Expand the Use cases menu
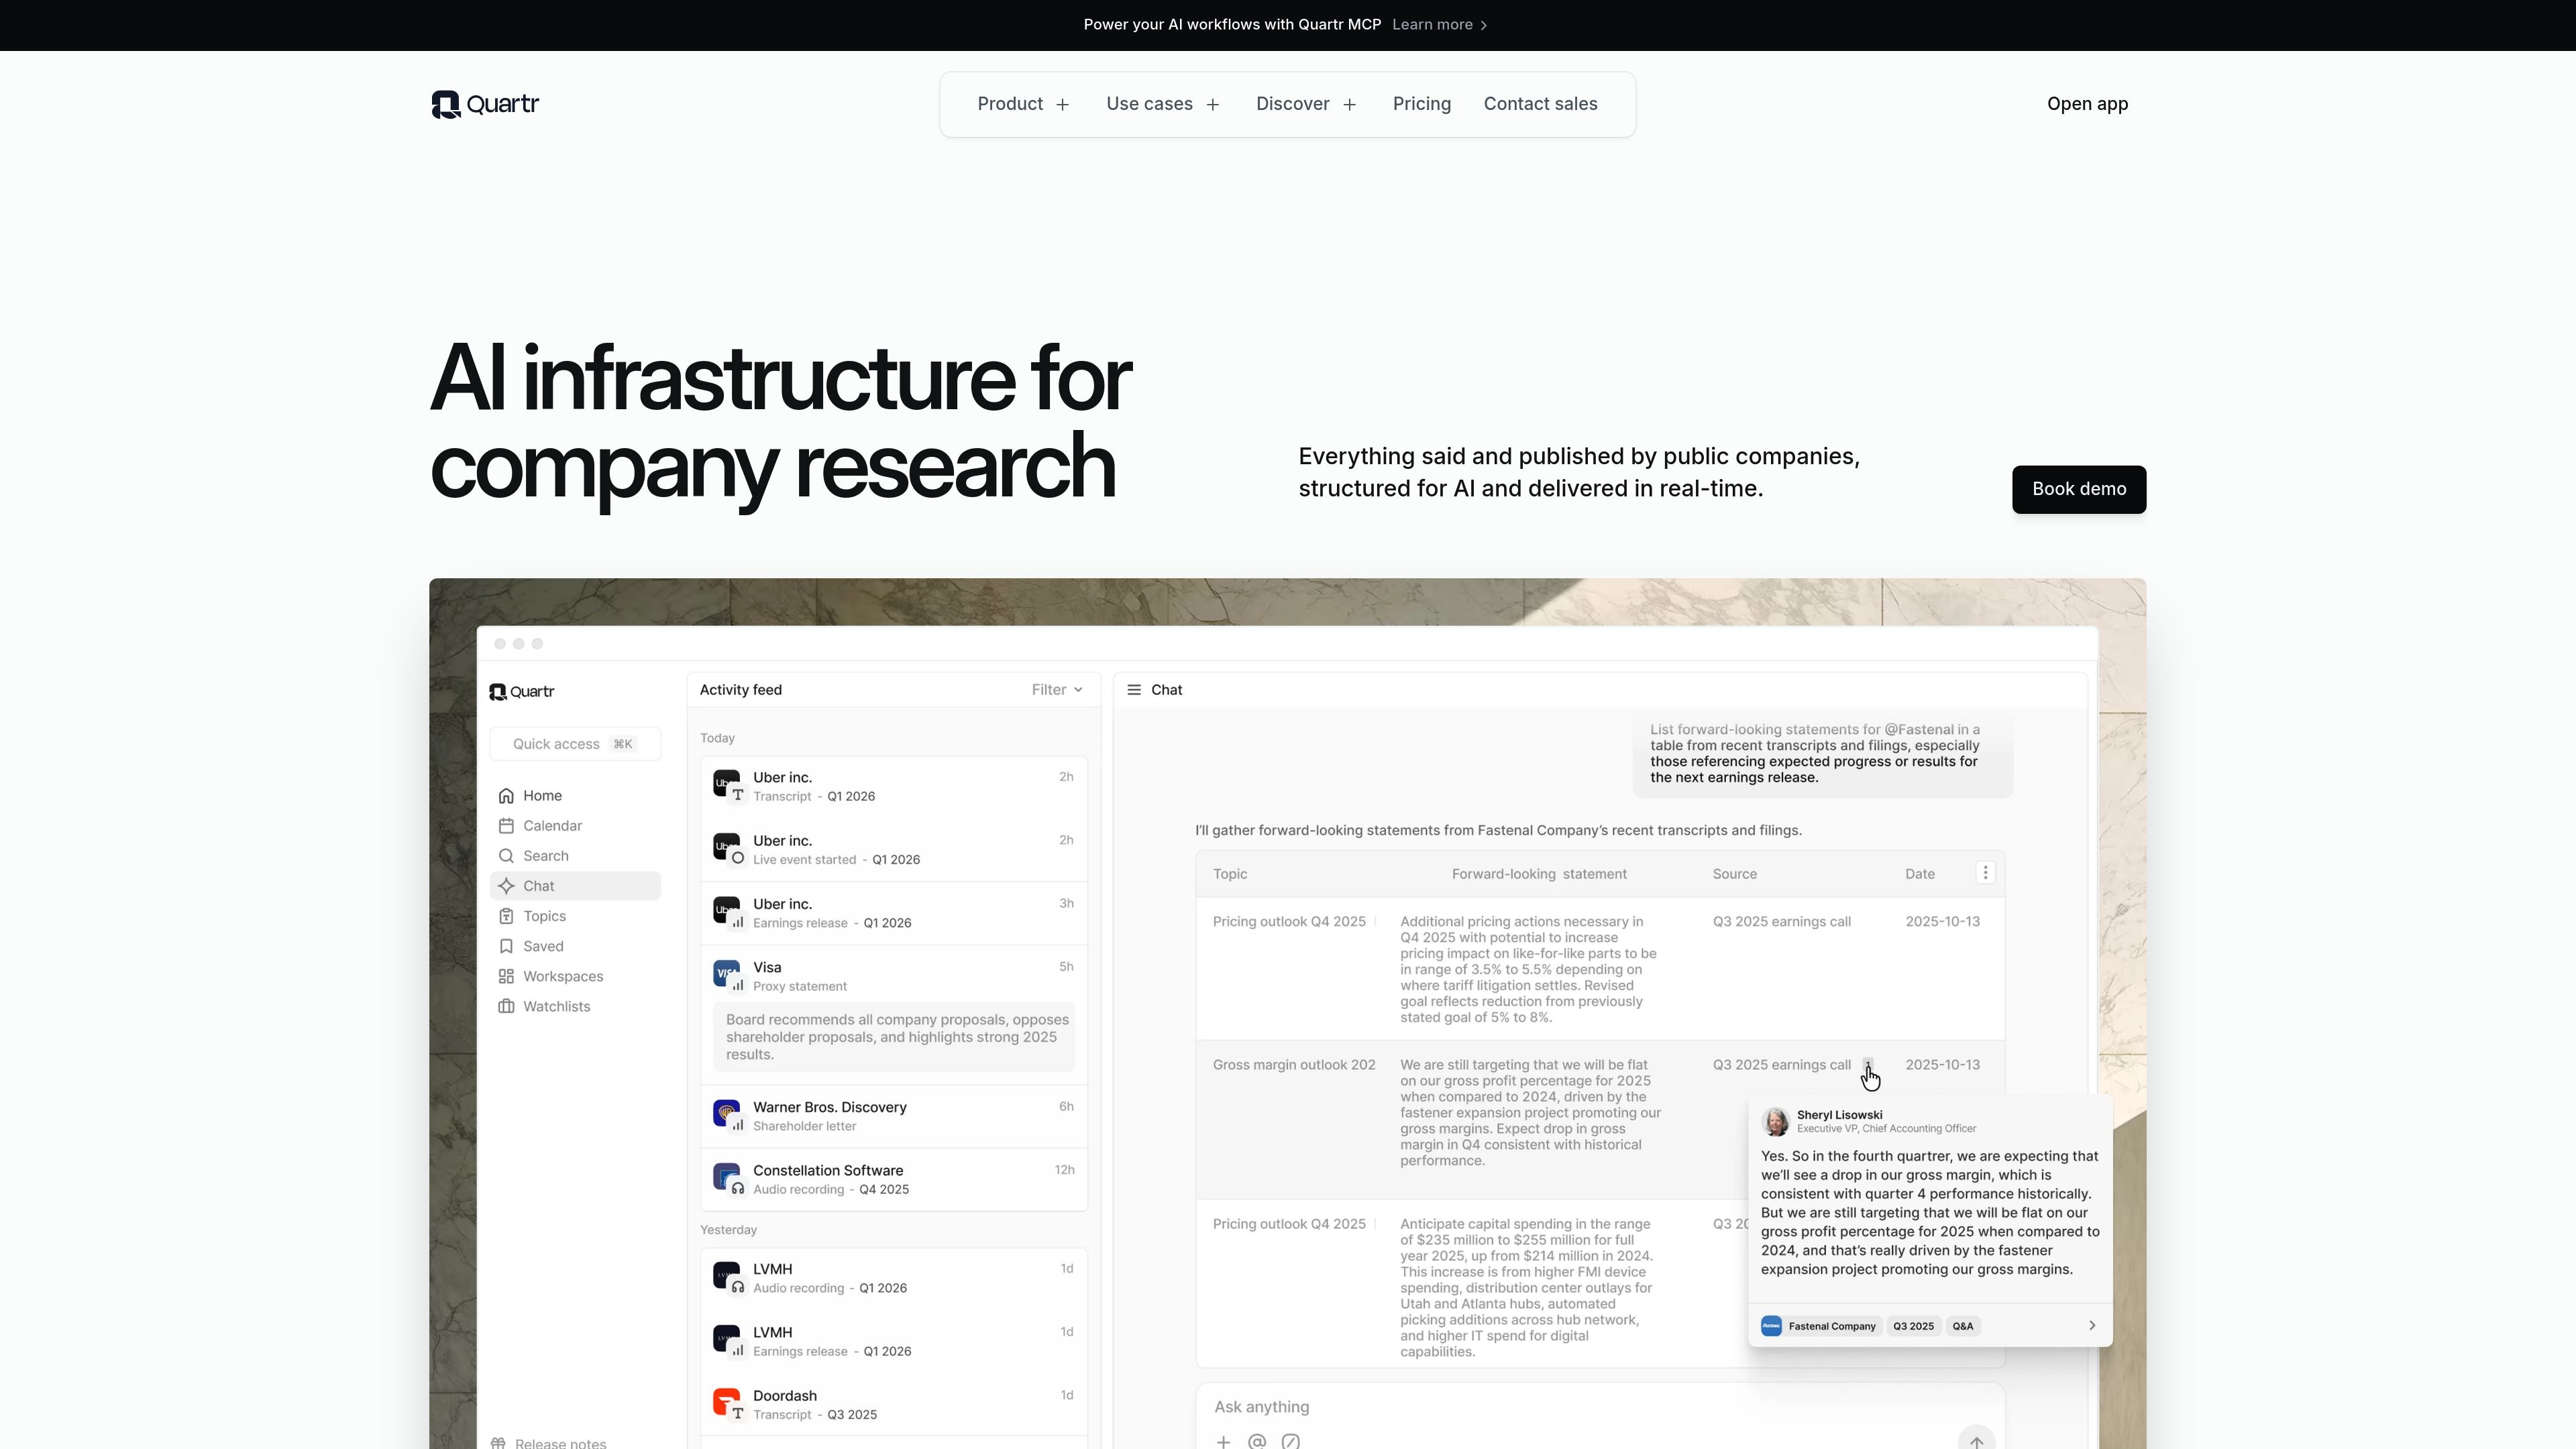The height and width of the screenshot is (1449, 2576). pyautogui.click(x=1163, y=104)
